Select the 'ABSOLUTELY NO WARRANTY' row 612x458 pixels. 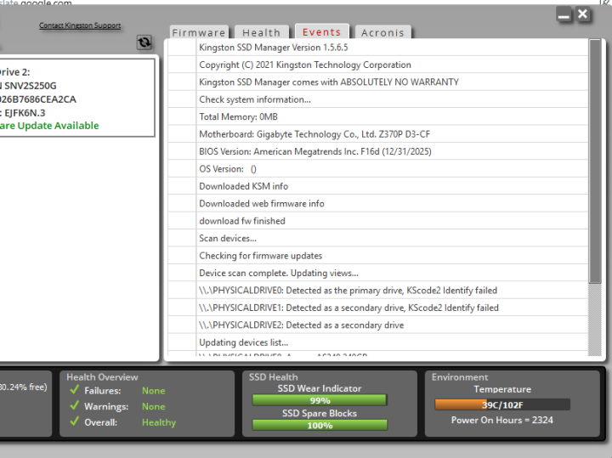click(377, 82)
